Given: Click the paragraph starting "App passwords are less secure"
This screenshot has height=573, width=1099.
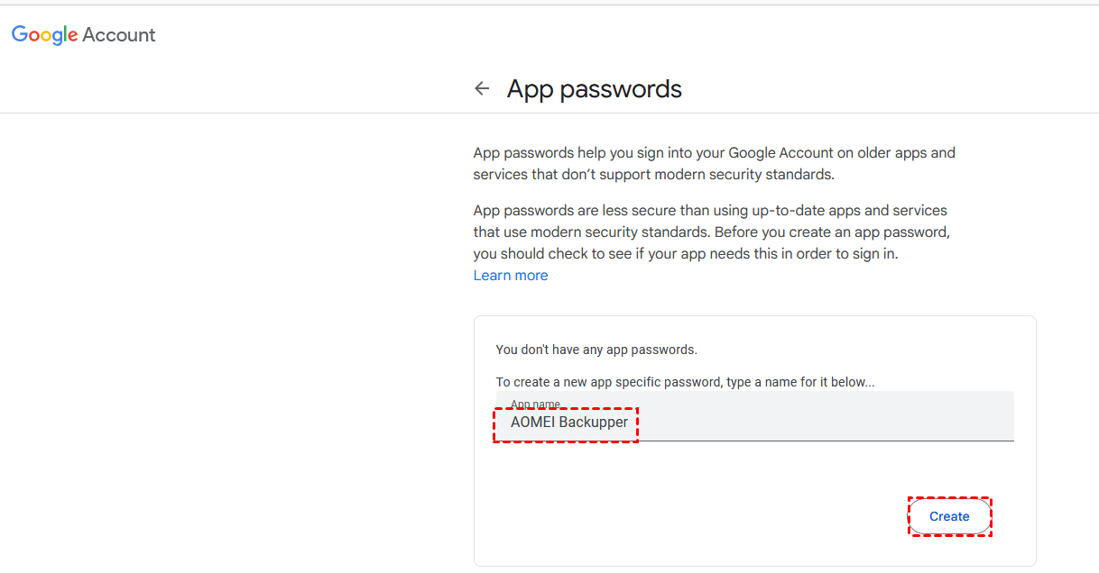Looking at the screenshot, I should pos(712,232).
